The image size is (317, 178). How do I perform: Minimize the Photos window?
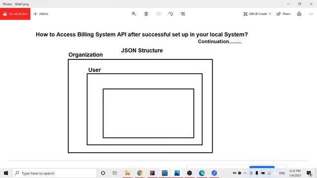288,4
